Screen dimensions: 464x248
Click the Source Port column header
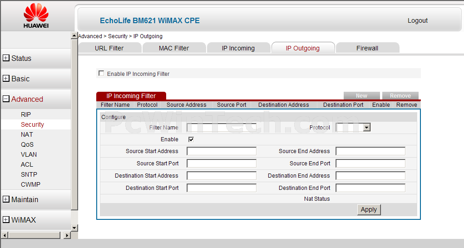pyautogui.click(x=232, y=105)
